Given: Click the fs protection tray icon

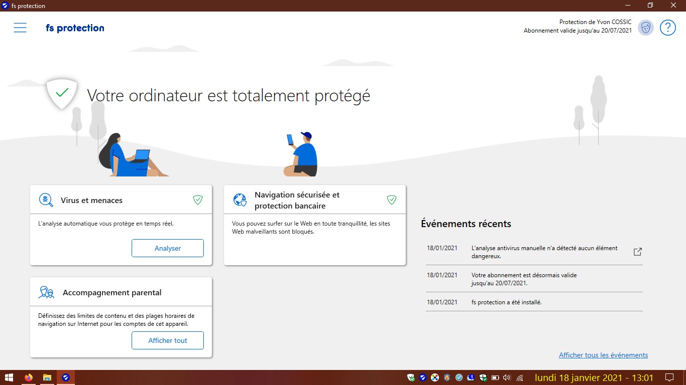Looking at the screenshot, I should tap(423, 377).
